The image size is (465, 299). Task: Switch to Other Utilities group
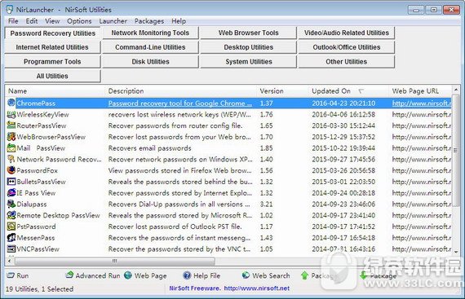coord(347,62)
